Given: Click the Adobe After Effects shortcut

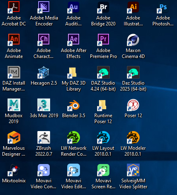Looking at the screenshot, I should click(x=74, y=40).
